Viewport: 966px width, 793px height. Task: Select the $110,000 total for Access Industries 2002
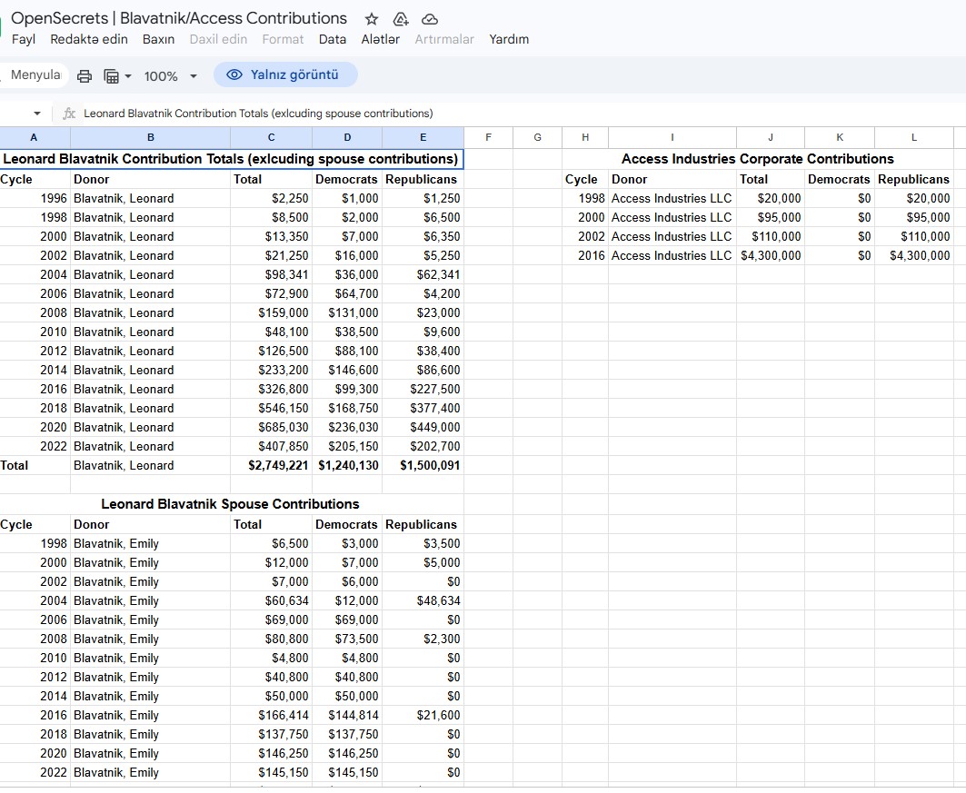[770, 236]
